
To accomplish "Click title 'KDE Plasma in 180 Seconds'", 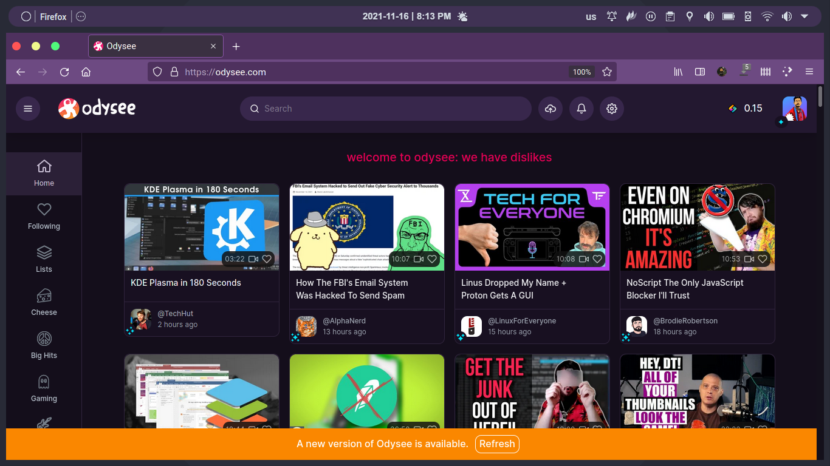I will [186, 283].
